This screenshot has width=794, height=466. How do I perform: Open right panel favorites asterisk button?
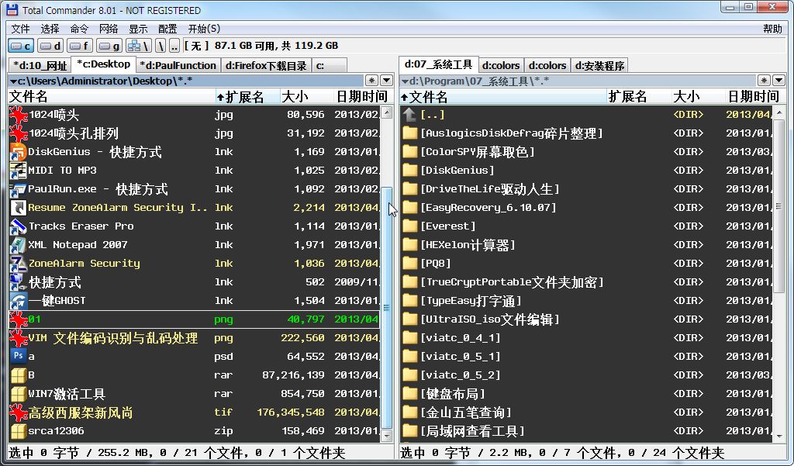click(764, 81)
